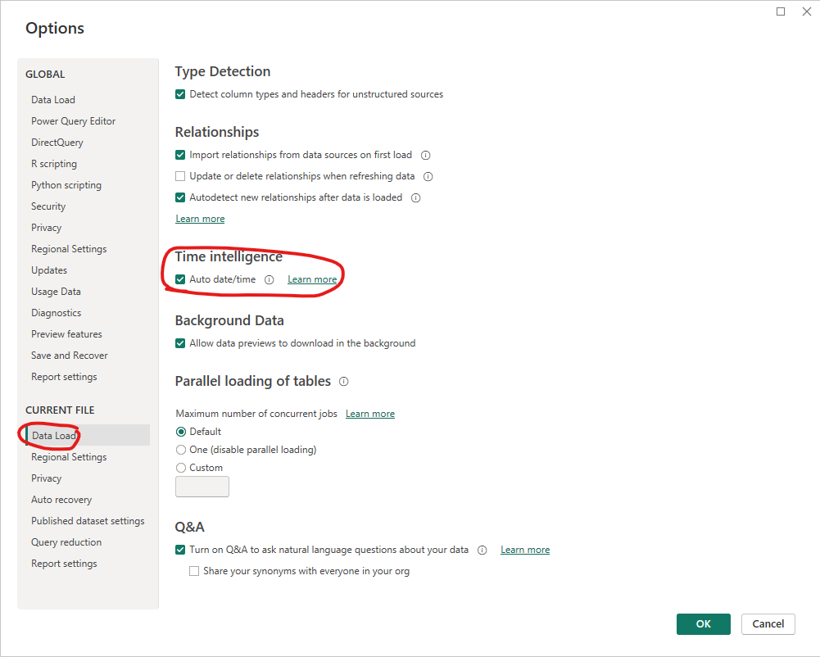
Task: Open Global Data Load settings
Action: 53,100
